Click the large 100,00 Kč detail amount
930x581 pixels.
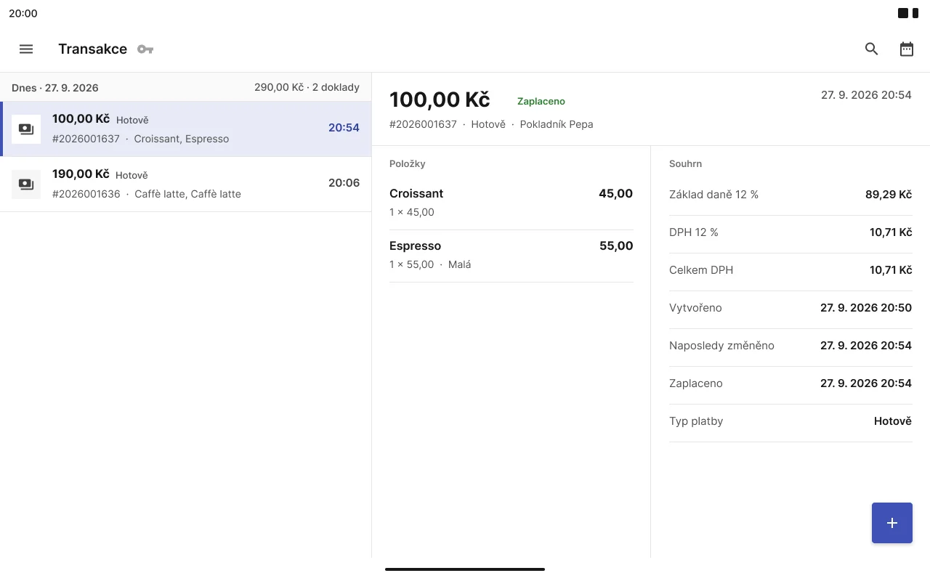(x=440, y=99)
